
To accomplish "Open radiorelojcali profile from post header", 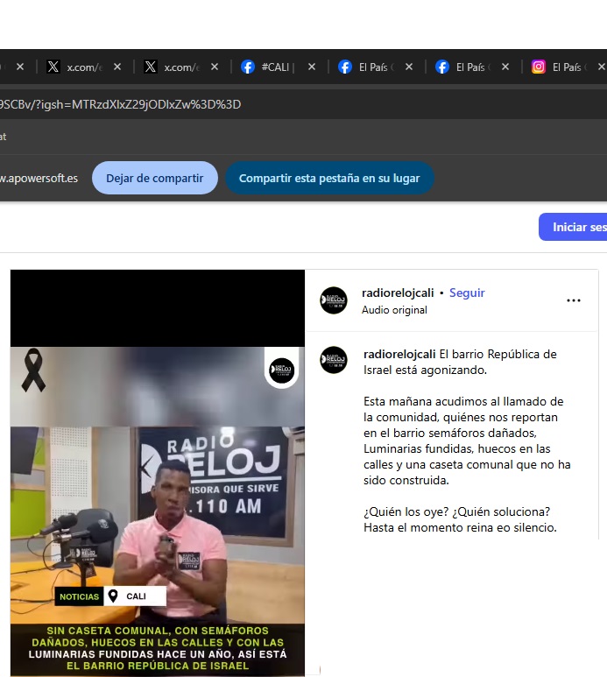I will 398,293.
